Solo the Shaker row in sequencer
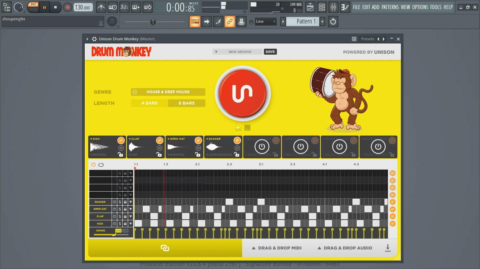This screenshot has width=480, height=269. point(119,202)
